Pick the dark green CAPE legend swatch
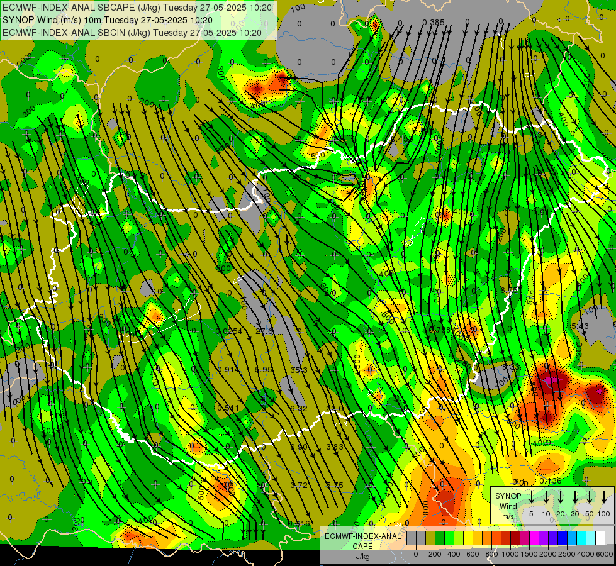 [440, 538]
